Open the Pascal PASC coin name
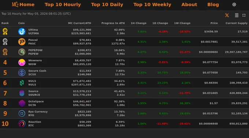The image size is (249, 138). [x=33, y=42]
